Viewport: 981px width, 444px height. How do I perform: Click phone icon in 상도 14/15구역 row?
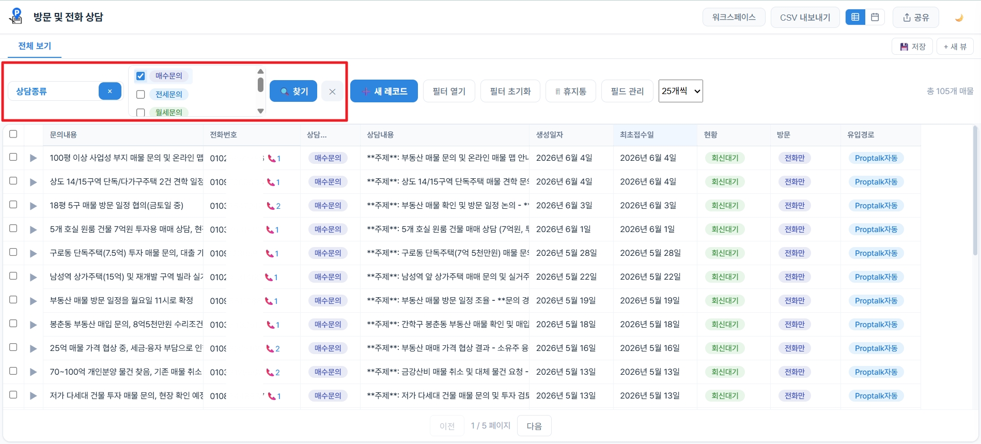point(271,182)
